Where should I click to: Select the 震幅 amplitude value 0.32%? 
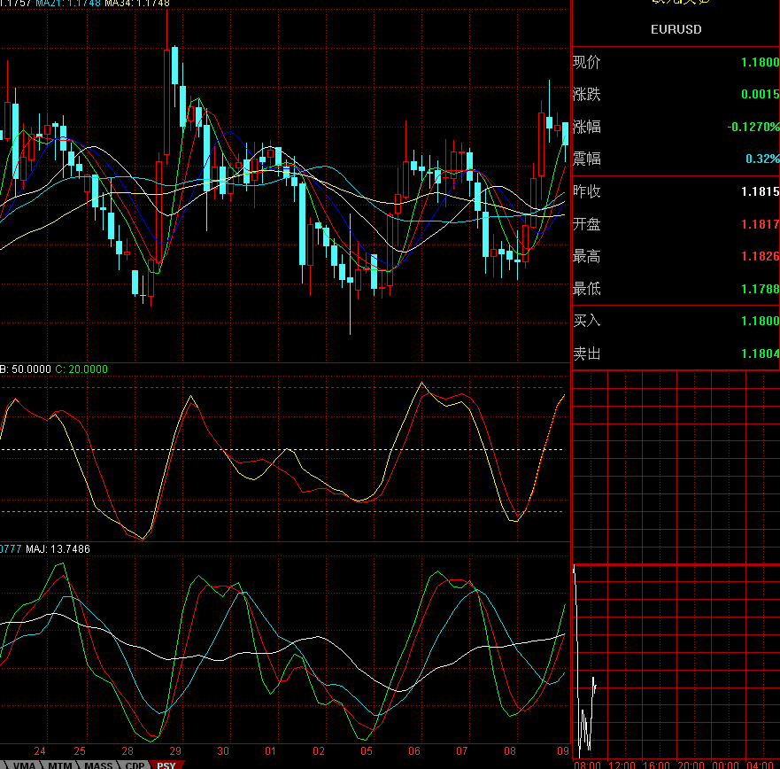pos(761,159)
